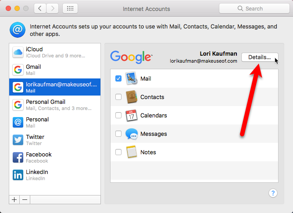Click the "Notes" service label
The width and height of the screenshot is (293, 213).
148,153
